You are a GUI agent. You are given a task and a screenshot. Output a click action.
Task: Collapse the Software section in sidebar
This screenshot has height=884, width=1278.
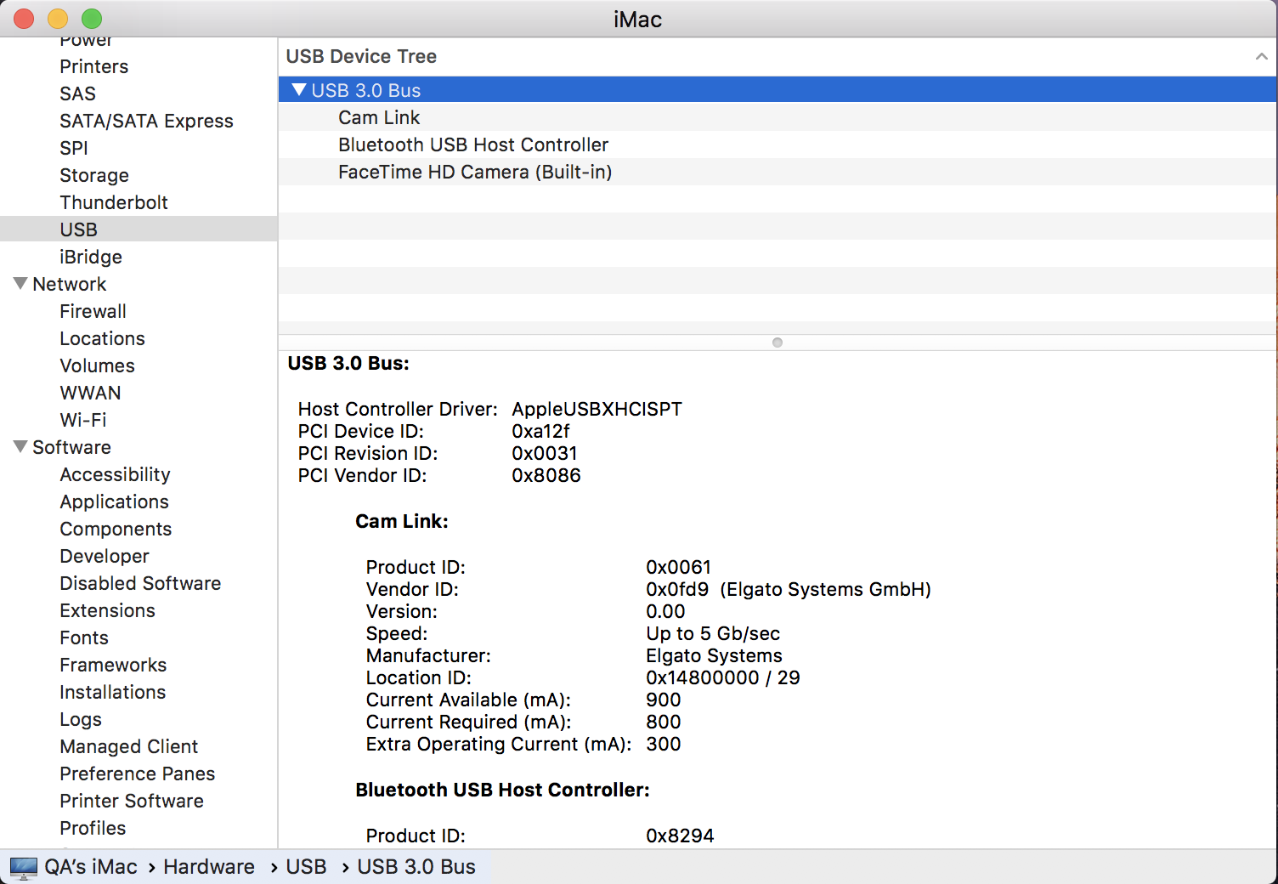(20, 447)
